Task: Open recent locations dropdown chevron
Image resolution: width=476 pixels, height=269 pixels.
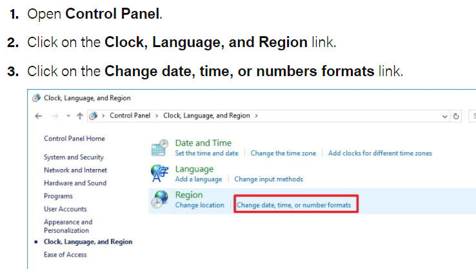Action: point(66,116)
